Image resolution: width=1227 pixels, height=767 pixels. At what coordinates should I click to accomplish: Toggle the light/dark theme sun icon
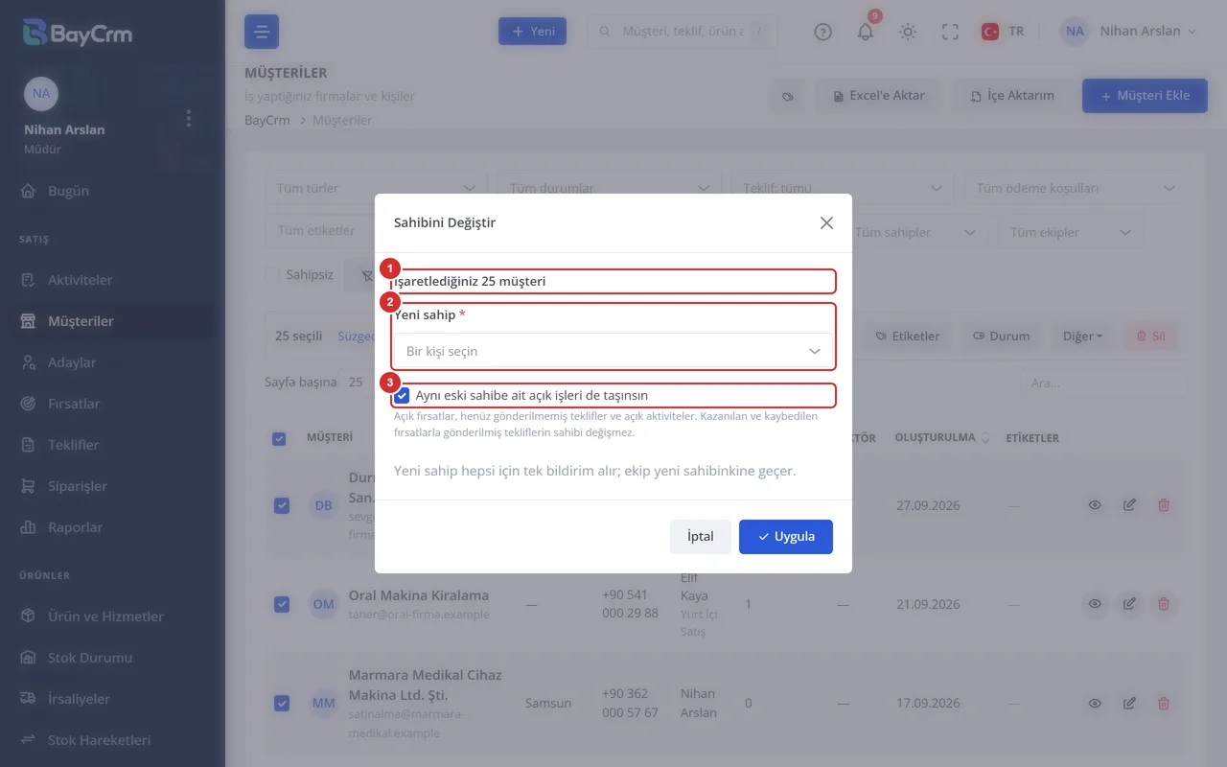(x=908, y=32)
